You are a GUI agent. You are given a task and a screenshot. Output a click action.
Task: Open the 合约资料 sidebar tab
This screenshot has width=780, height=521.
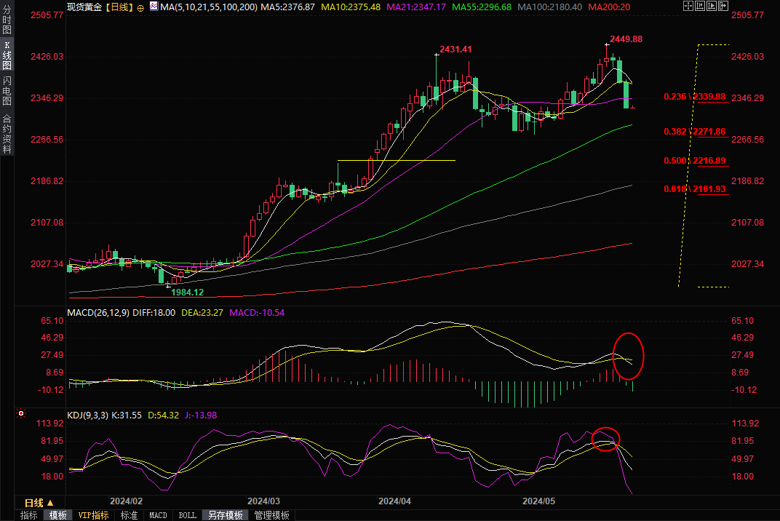pos(7,134)
